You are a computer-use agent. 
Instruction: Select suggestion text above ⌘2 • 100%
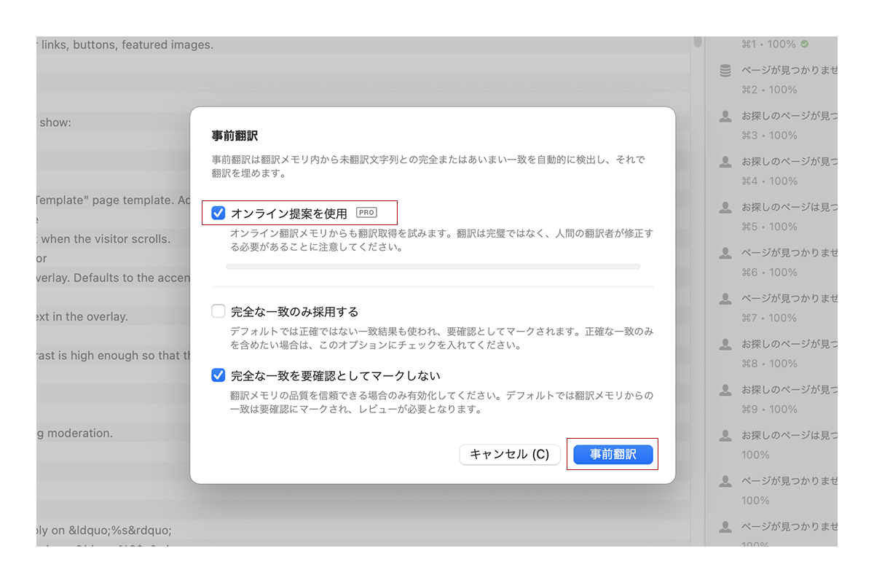click(790, 71)
